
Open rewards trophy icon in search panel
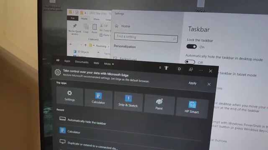coord(166,68)
